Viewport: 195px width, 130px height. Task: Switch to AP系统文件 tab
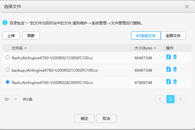pyautogui.click(x=146, y=36)
